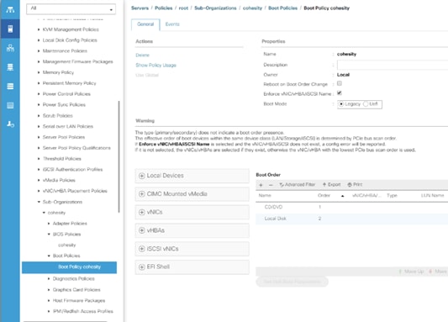The height and width of the screenshot is (322, 448).
Task: Expand the vHBAs section
Action: pos(192,230)
